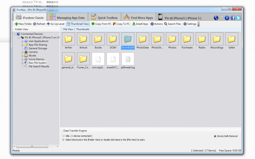Click Device Safe Removal link
This screenshot has height=159, width=255.
coord(226,136)
